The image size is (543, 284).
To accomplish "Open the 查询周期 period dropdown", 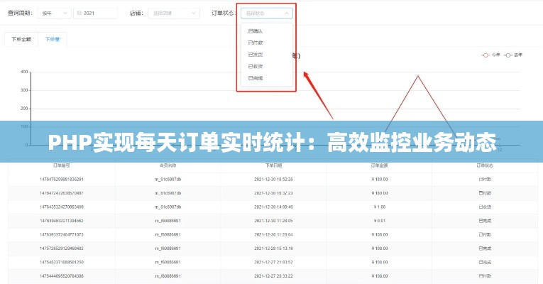I will [54, 13].
